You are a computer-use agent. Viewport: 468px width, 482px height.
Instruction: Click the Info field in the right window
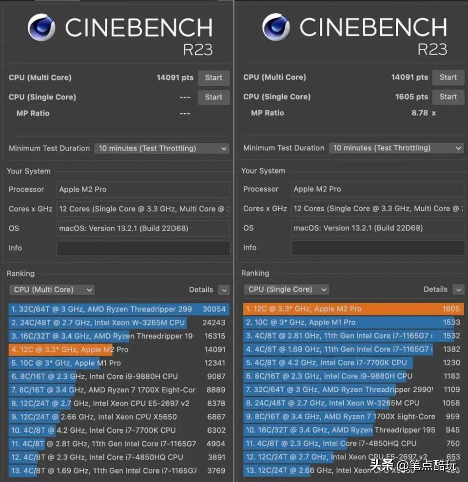point(378,248)
